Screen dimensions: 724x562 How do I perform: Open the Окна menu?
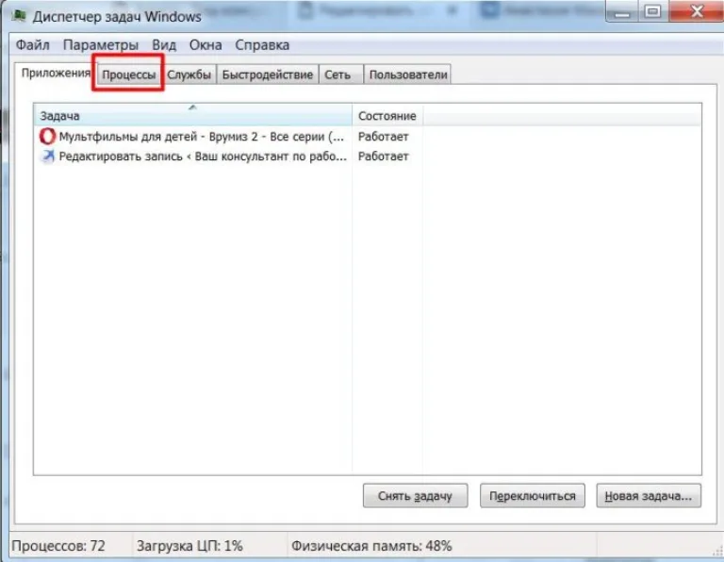(206, 45)
